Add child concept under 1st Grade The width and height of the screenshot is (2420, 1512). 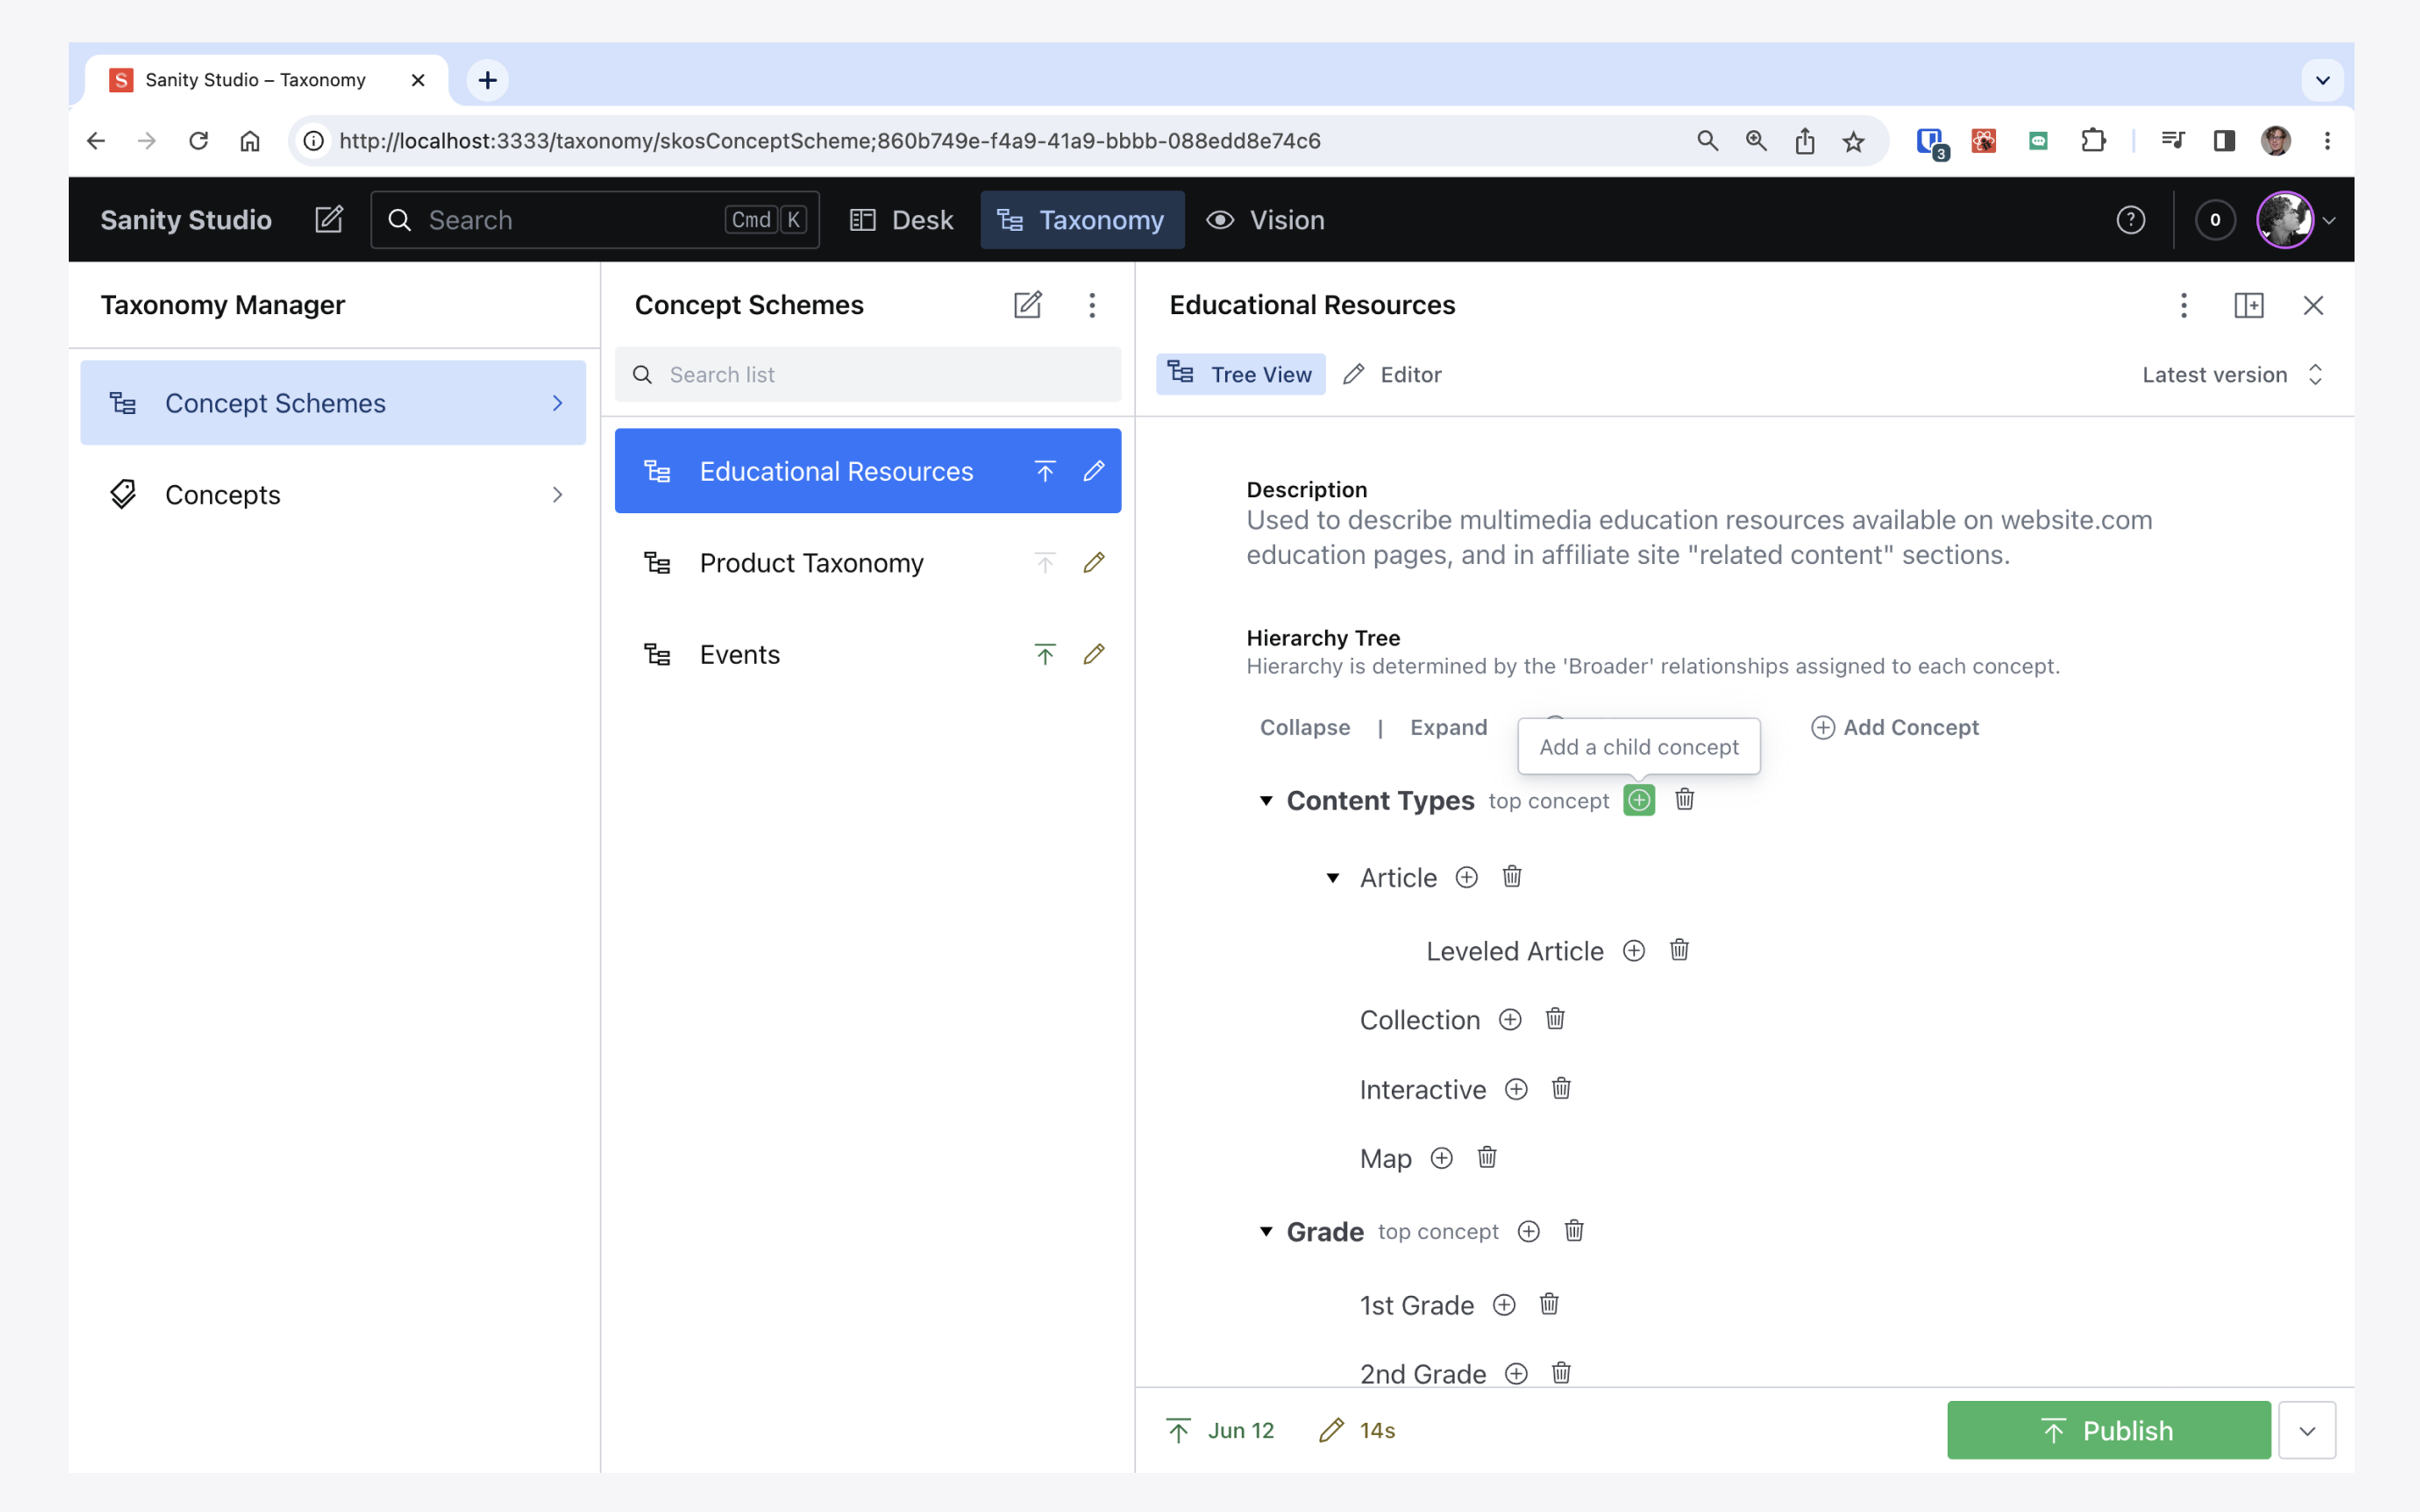click(1504, 1304)
